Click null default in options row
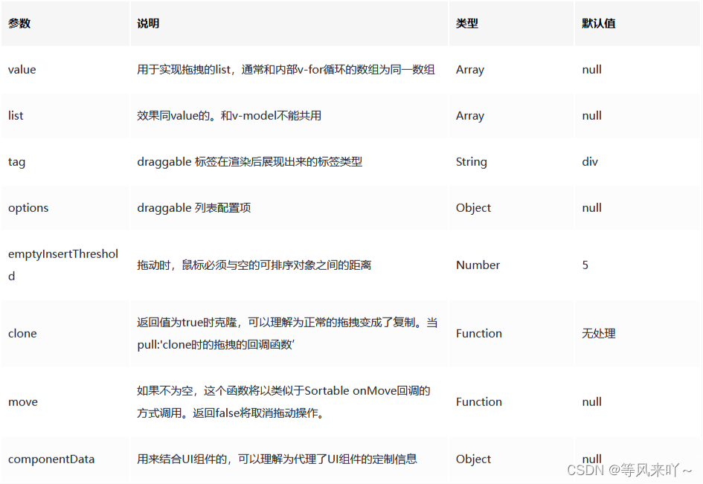This screenshot has height=484, width=703. (x=592, y=208)
